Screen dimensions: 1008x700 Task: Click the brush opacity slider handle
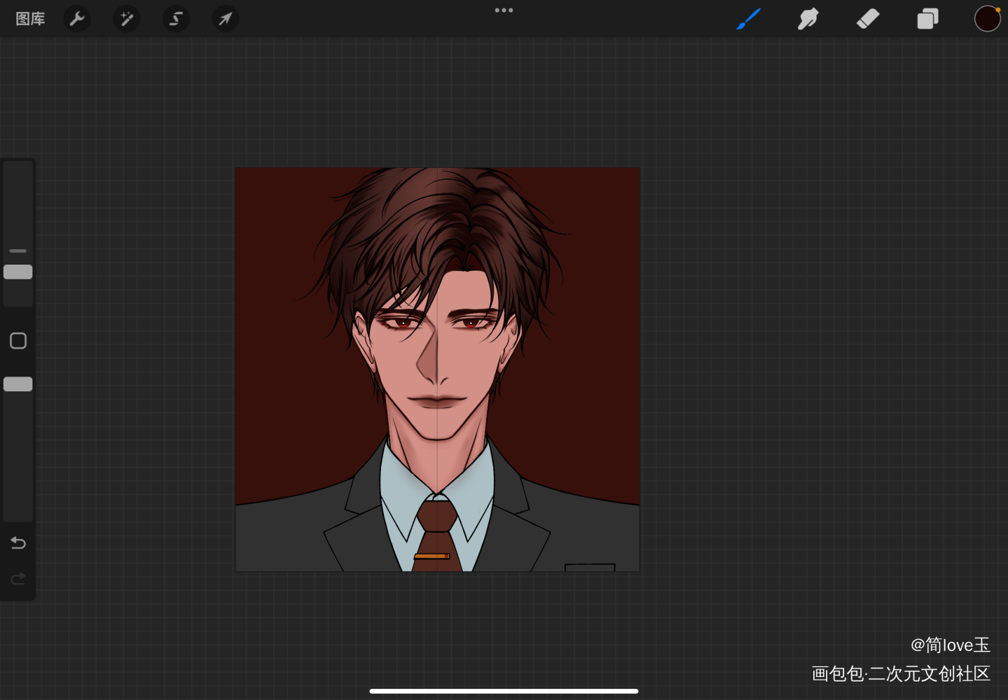click(x=18, y=384)
